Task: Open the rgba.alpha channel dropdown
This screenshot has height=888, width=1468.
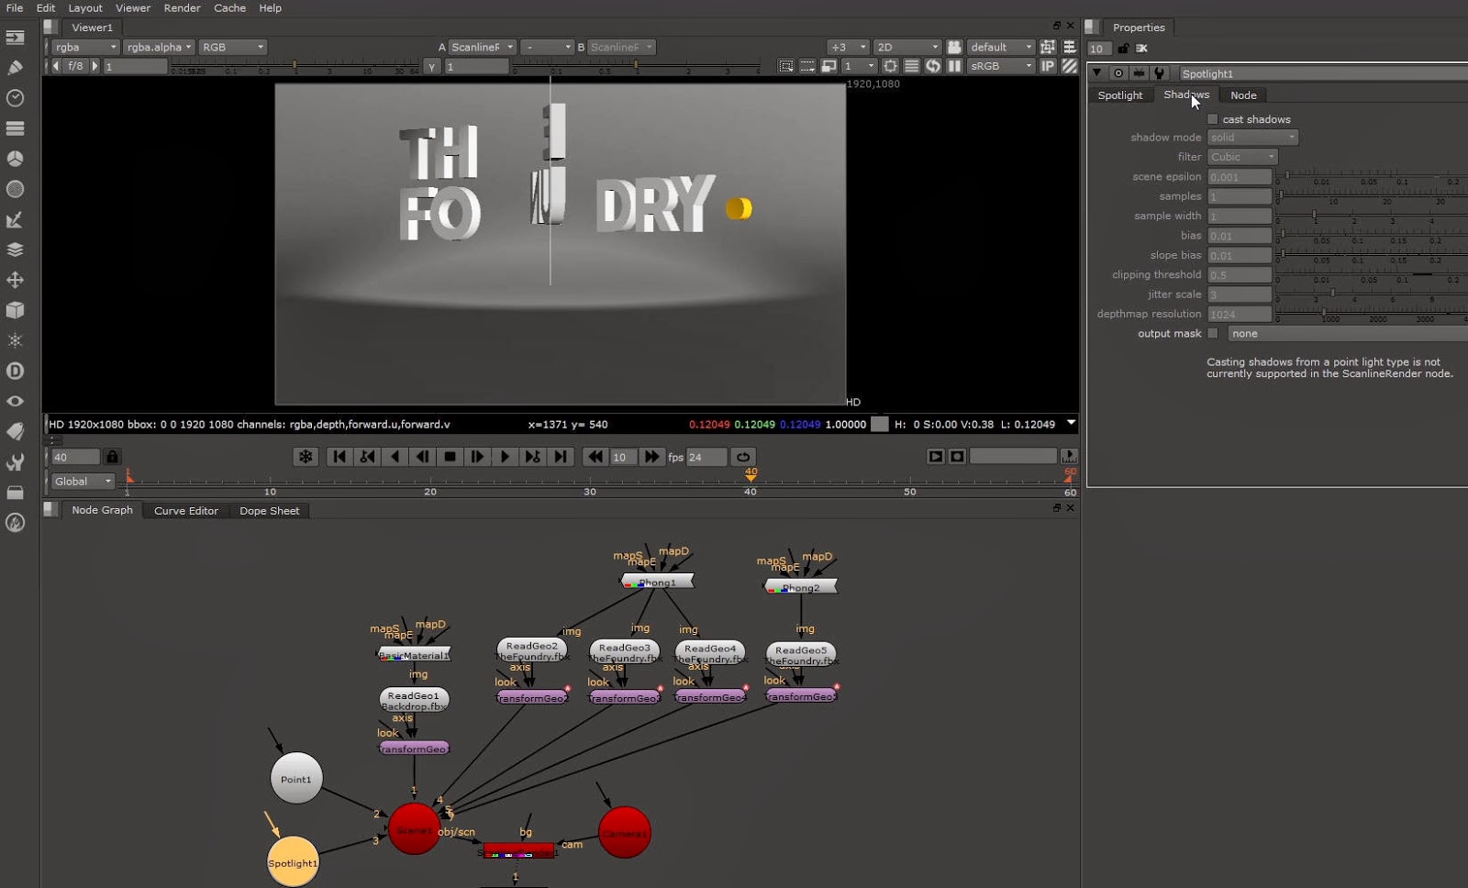Action: pos(159,47)
